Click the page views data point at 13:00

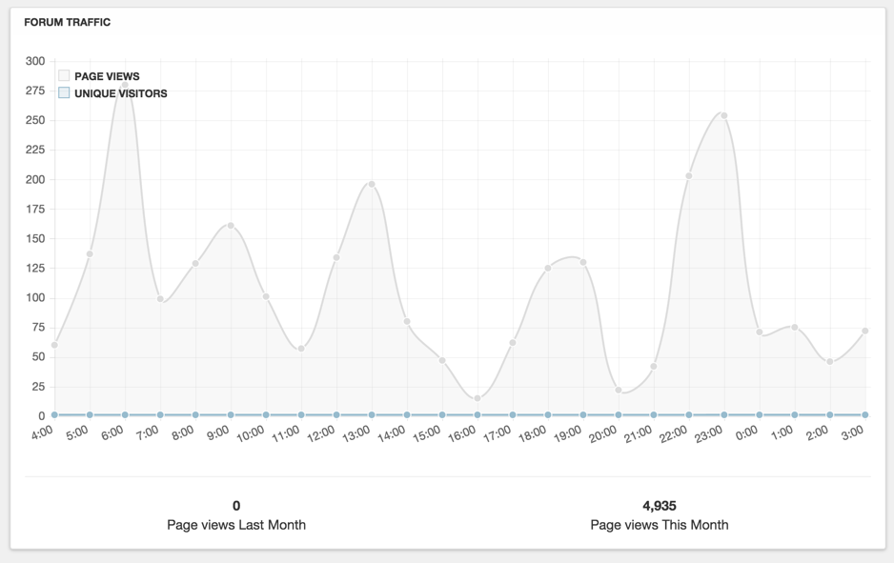372,184
